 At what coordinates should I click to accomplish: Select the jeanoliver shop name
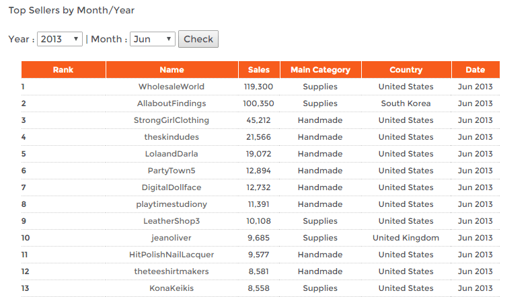tap(172, 238)
